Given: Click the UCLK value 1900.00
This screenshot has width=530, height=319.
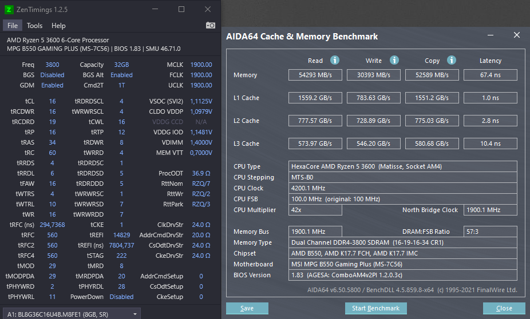Looking at the screenshot, I should coord(201,85).
